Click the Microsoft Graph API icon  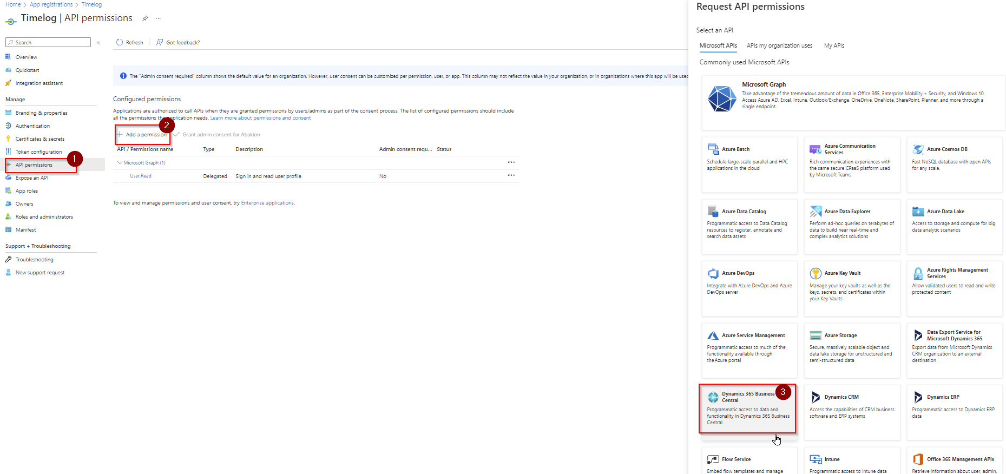(x=722, y=98)
